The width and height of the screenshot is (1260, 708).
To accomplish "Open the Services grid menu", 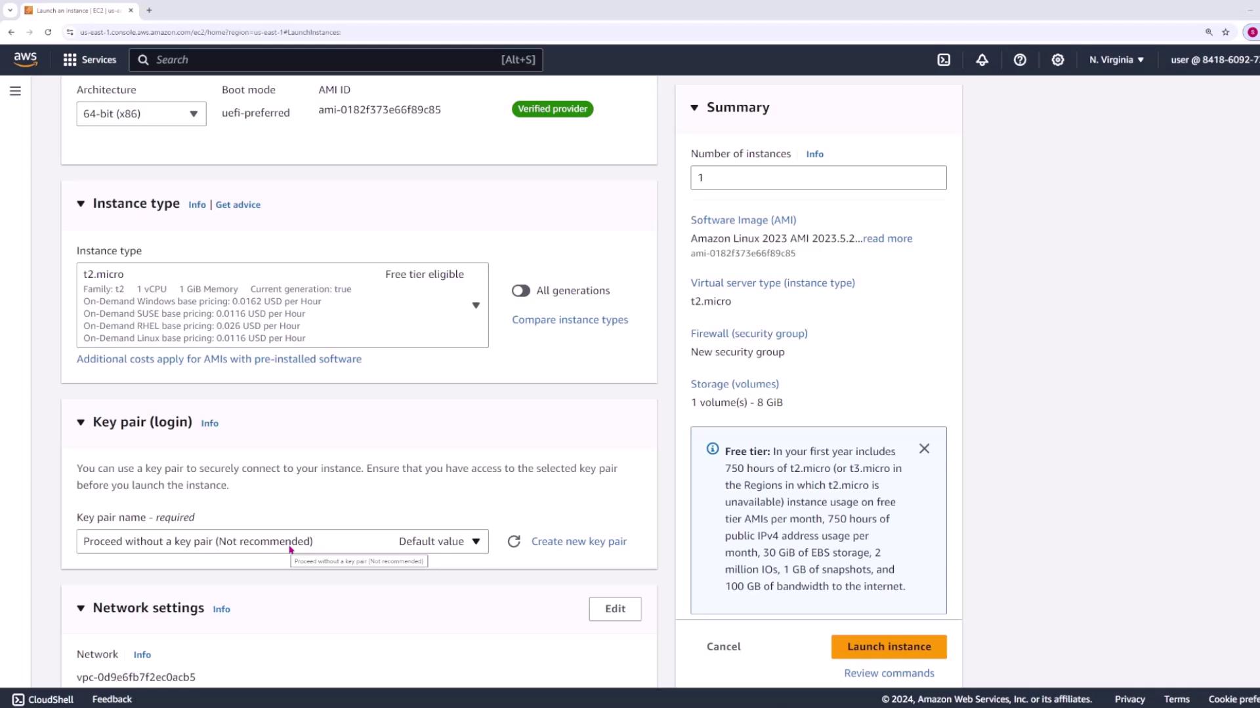I will tap(89, 60).
